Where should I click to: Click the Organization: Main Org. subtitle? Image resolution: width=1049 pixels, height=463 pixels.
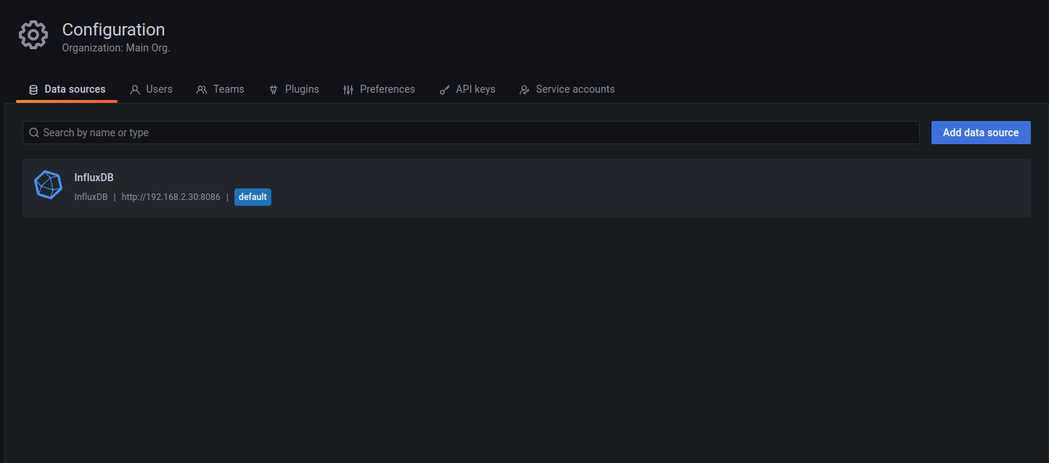point(116,49)
